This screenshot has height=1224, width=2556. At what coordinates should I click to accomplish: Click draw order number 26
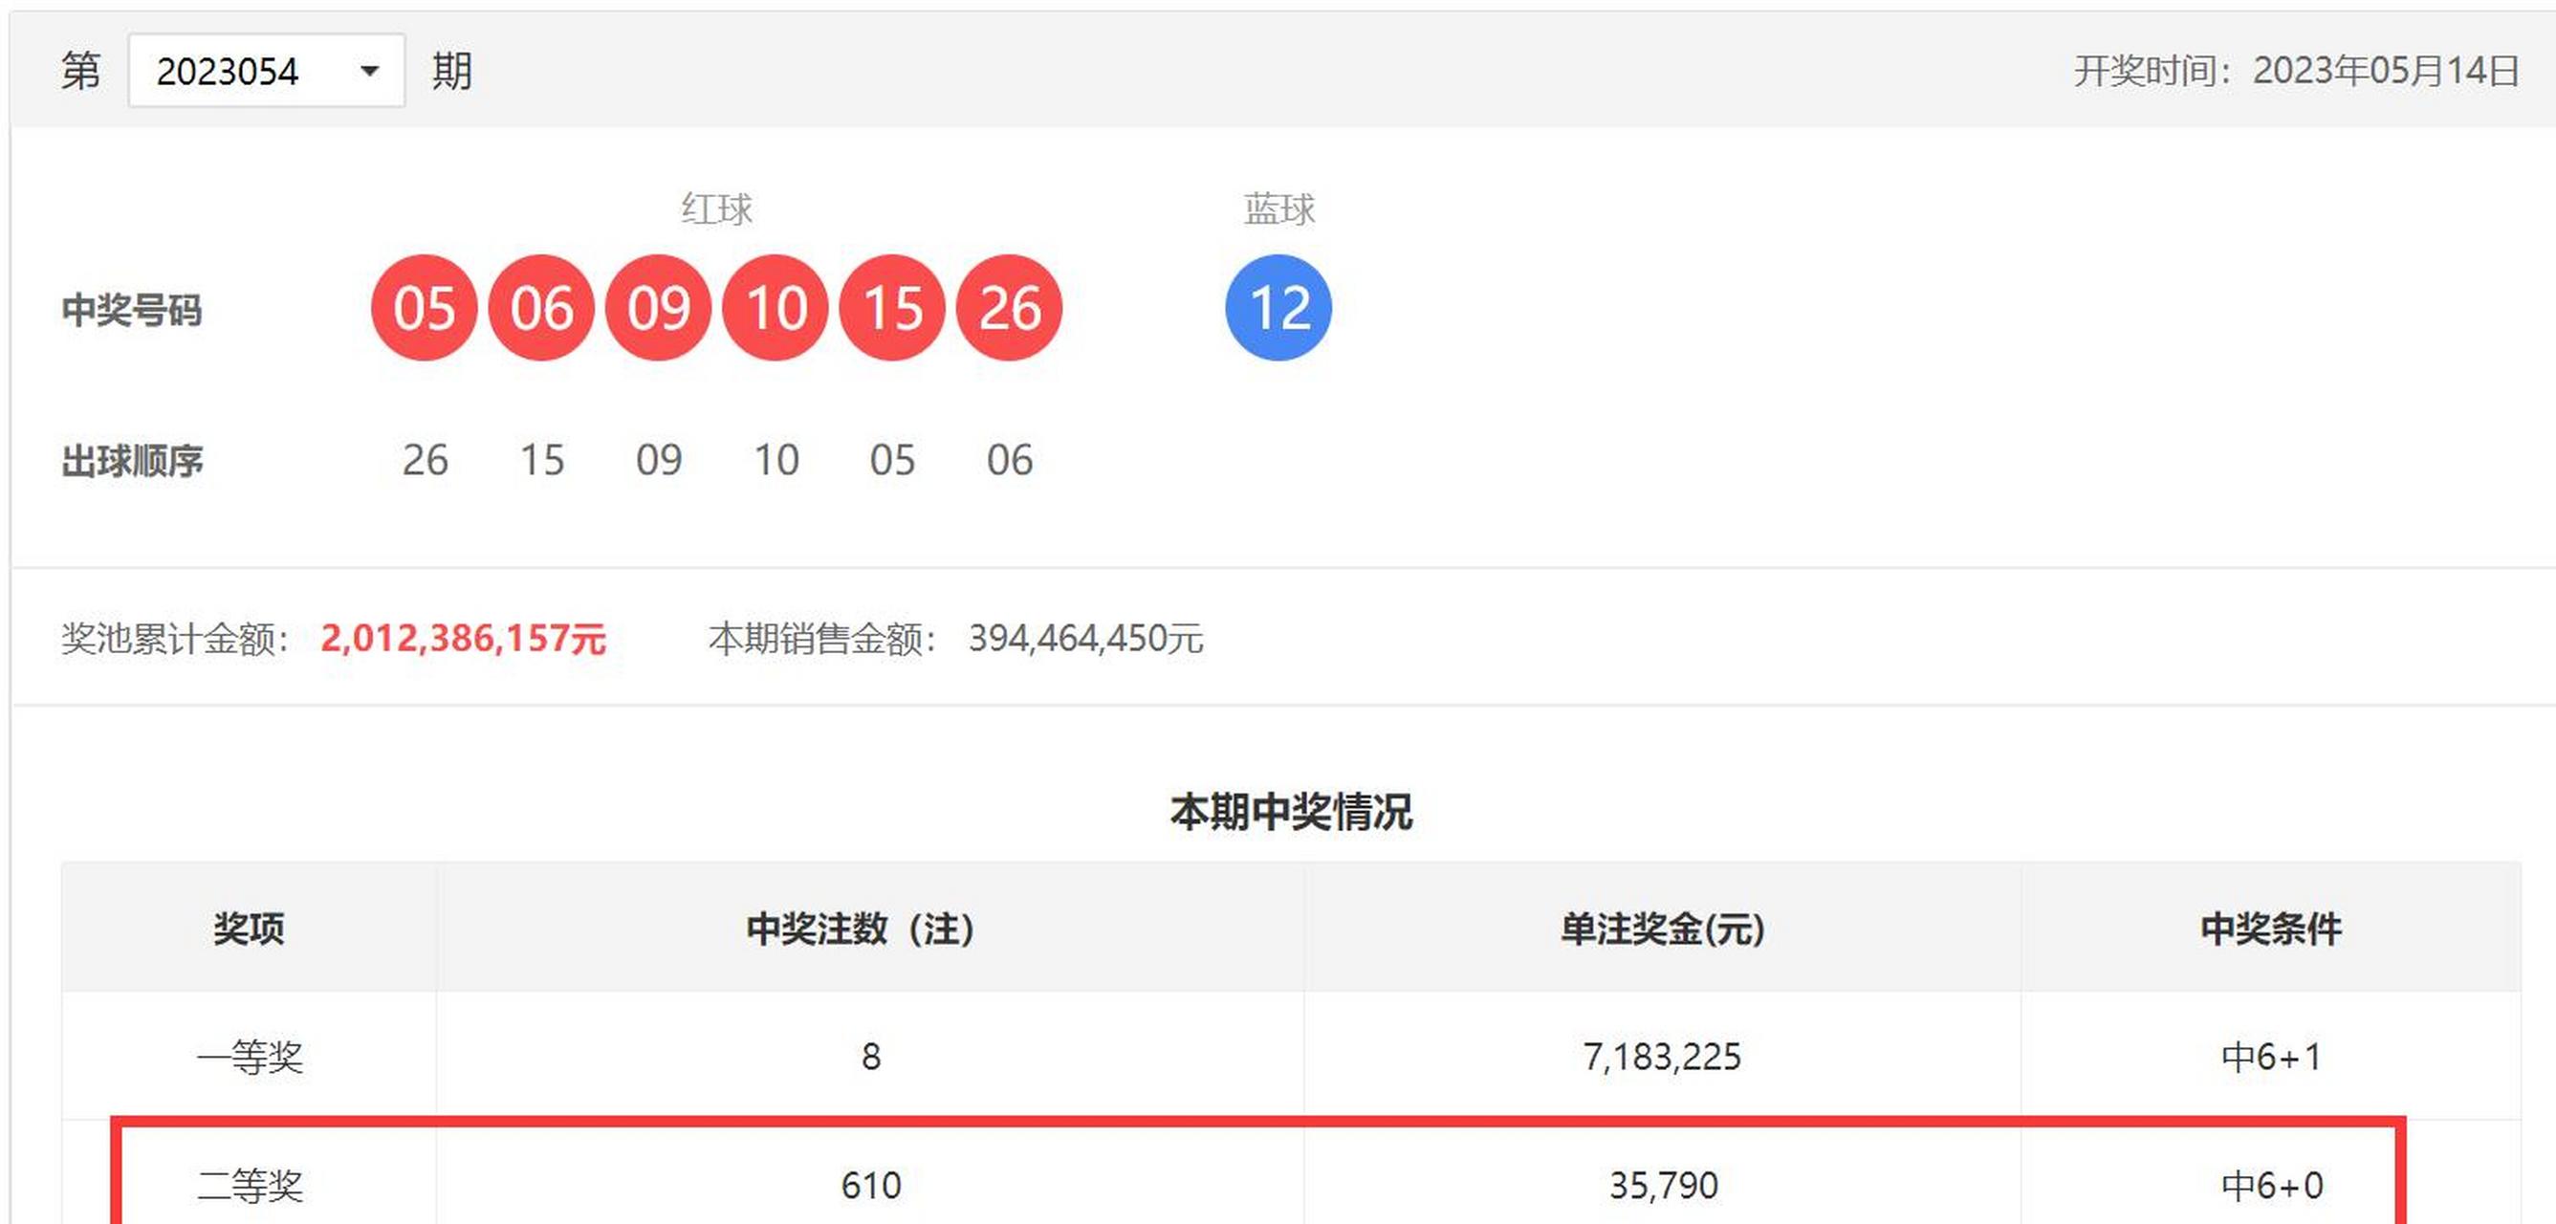coord(425,460)
